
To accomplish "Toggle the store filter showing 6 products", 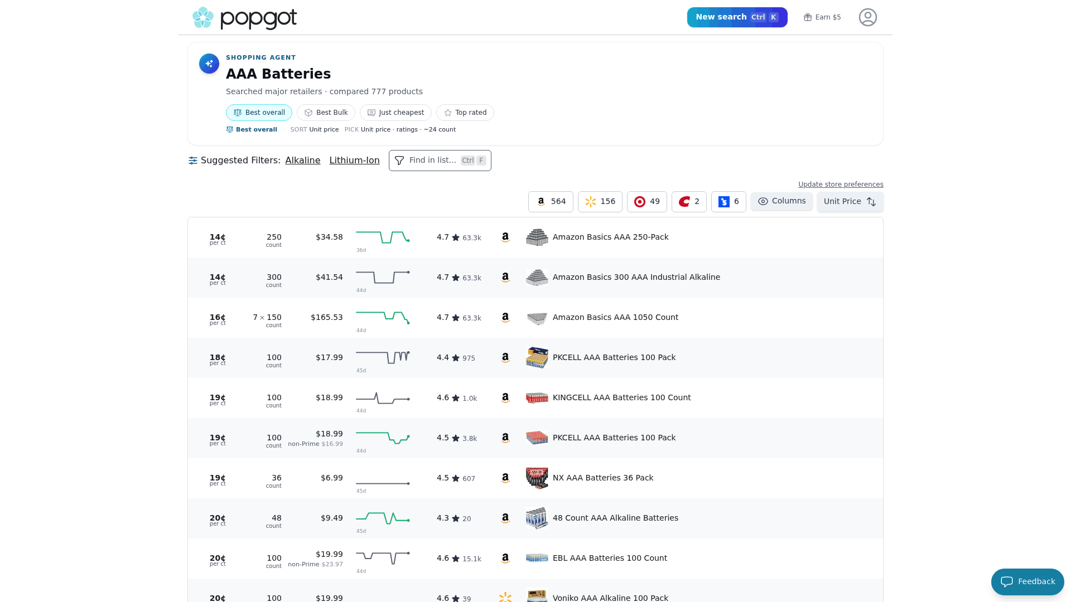I will coord(729,202).
